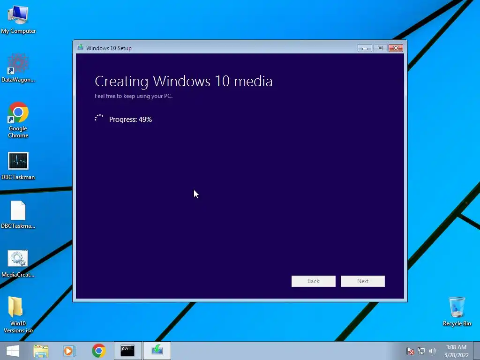
Task: Open the network tray icon
Action: click(421, 351)
